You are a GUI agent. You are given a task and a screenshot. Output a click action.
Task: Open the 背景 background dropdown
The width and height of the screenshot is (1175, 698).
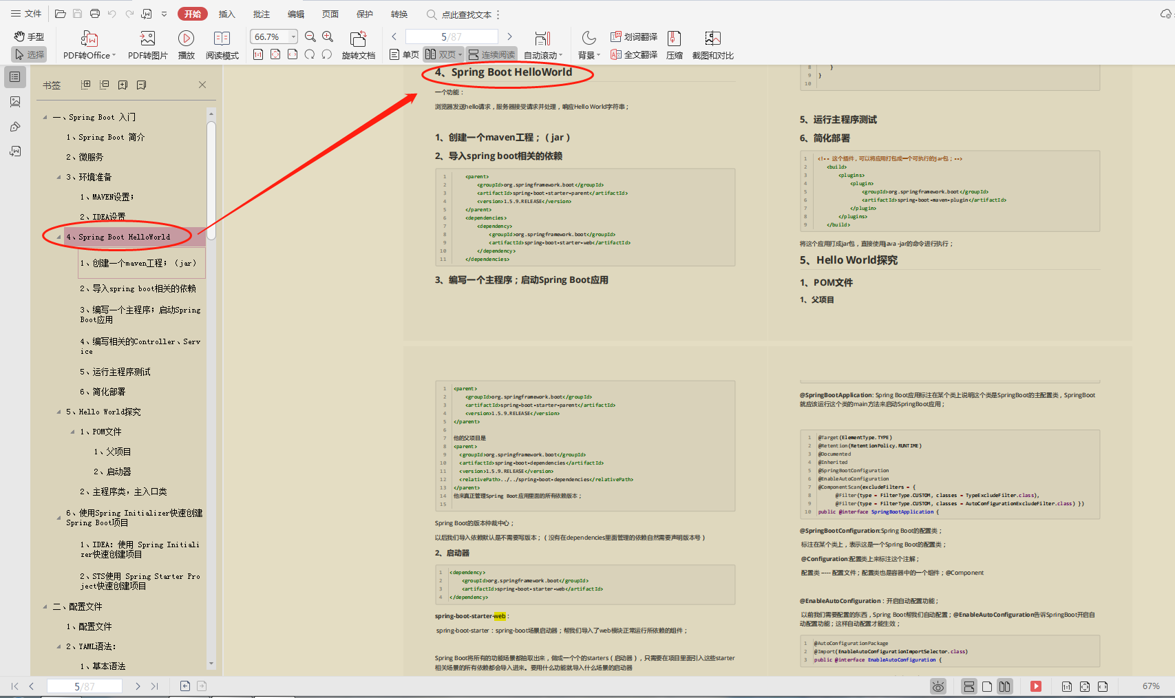(x=598, y=55)
